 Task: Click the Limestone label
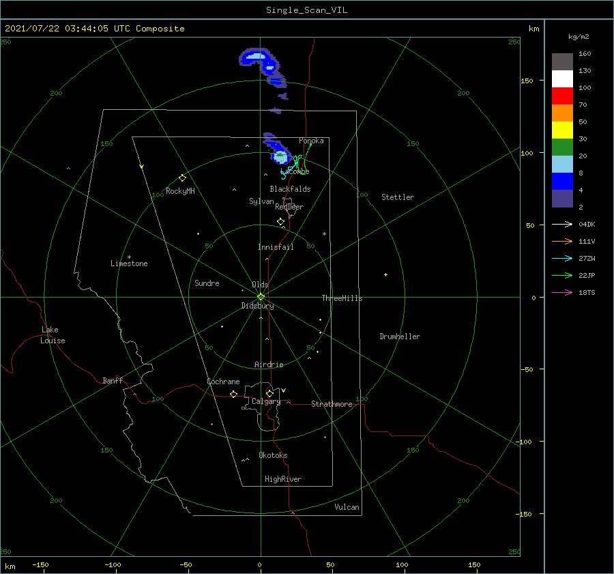click(129, 263)
